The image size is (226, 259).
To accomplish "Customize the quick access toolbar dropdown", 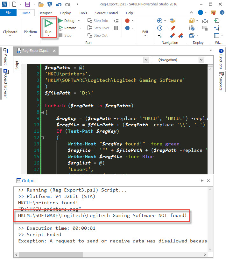I will click(77, 4).
